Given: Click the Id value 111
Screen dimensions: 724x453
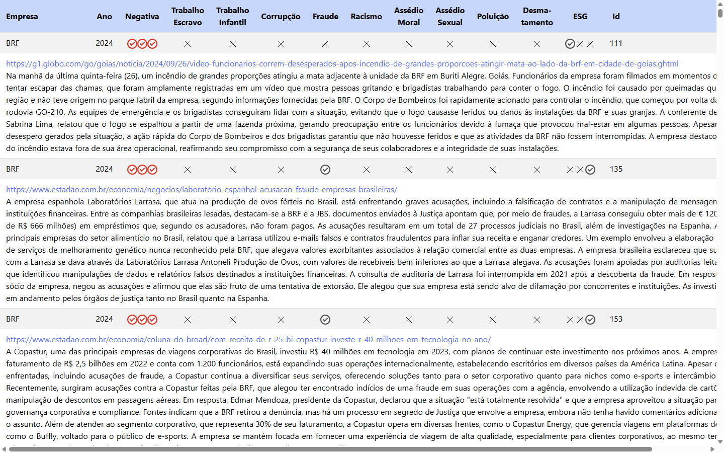Looking at the screenshot, I should tap(616, 43).
